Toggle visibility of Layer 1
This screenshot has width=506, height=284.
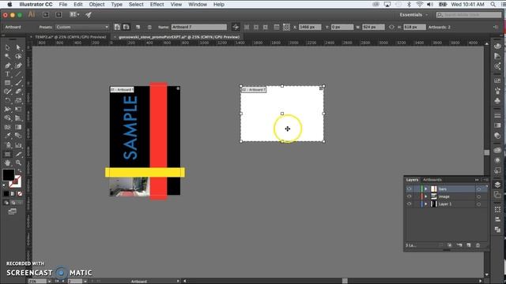click(410, 204)
